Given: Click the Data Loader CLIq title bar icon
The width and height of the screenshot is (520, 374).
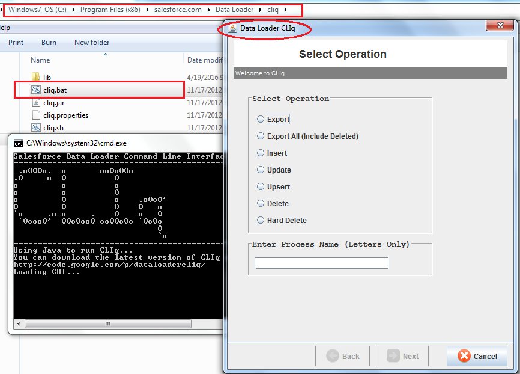Looking at the screenshot, I should tap(233, 28).
